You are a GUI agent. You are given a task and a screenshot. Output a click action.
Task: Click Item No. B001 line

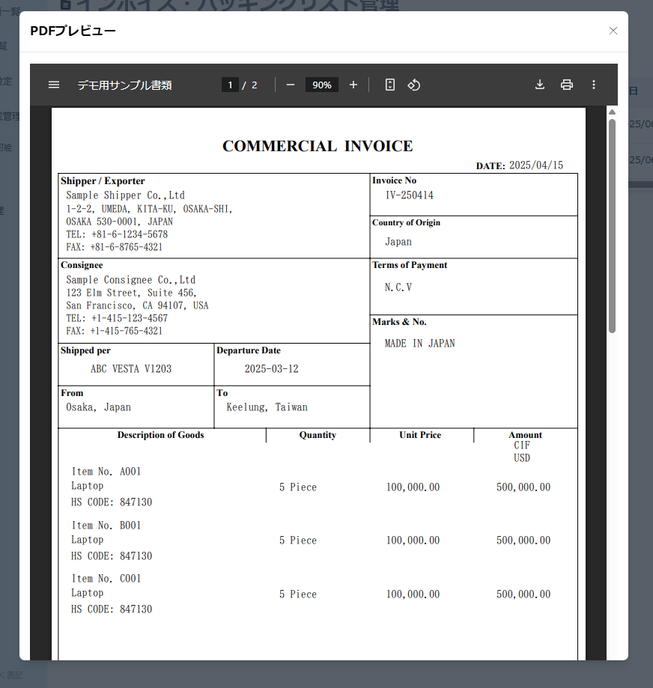[106, 526]
